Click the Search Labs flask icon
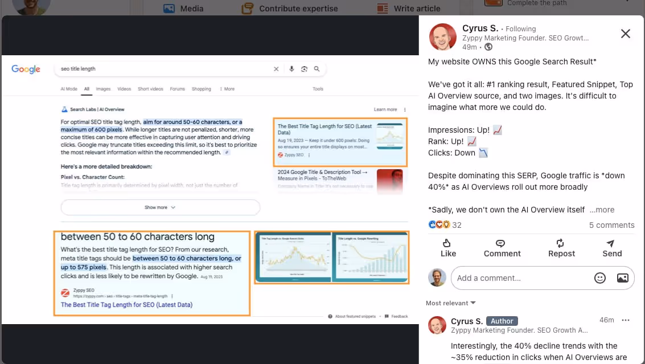 click(64, 109)
